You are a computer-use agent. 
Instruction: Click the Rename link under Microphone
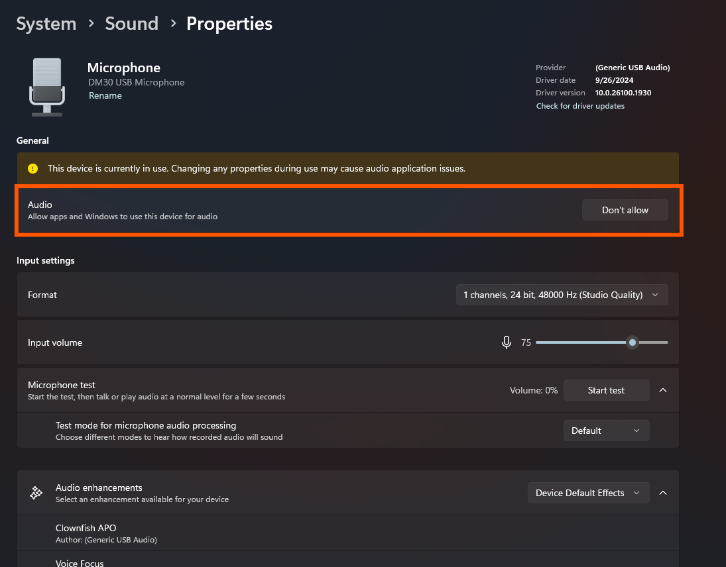[x=105, y=95]
